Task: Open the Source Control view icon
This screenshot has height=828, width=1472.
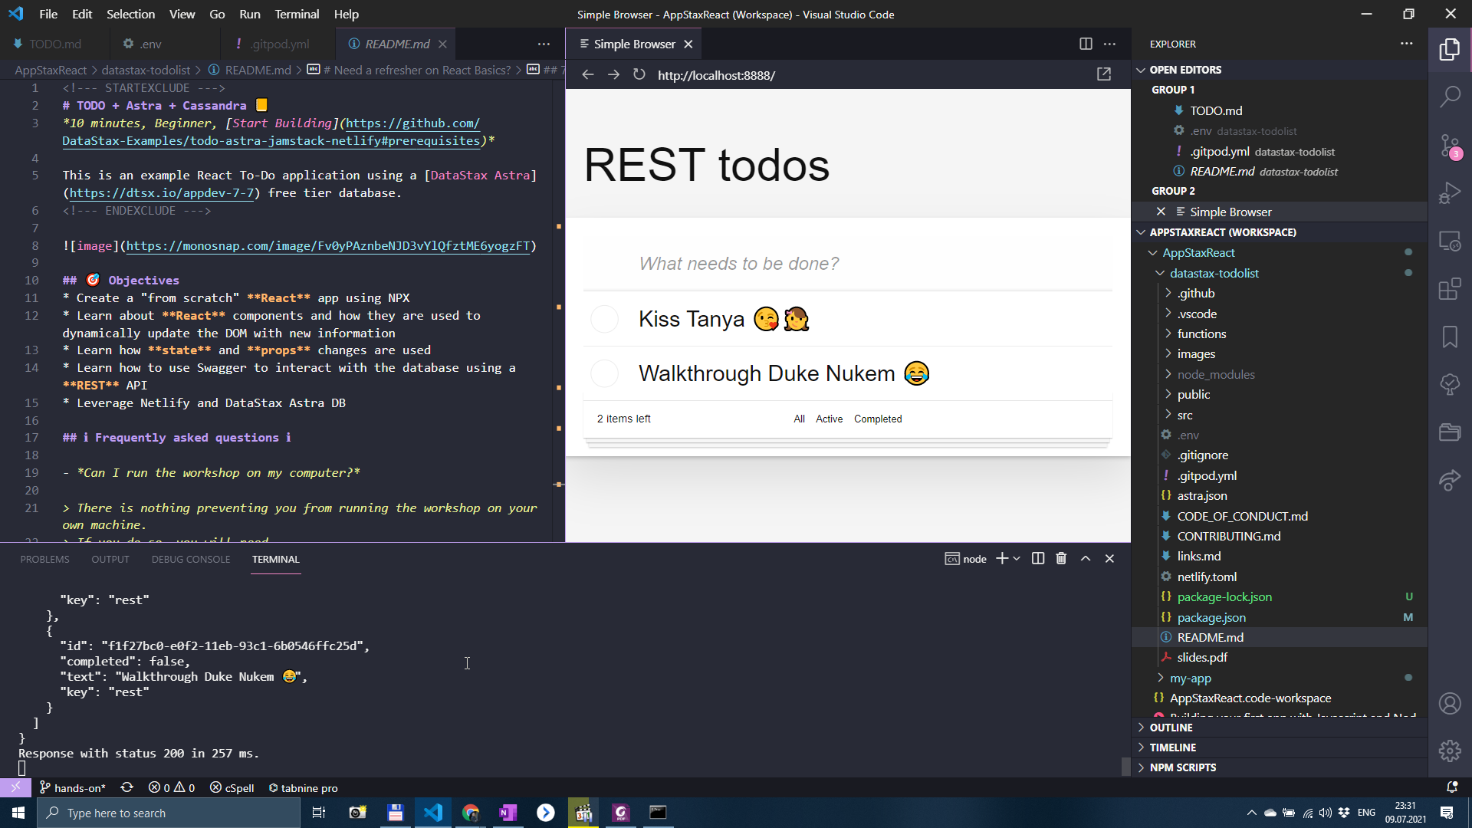Action: pyautogui.click(x=1449, y=146)
